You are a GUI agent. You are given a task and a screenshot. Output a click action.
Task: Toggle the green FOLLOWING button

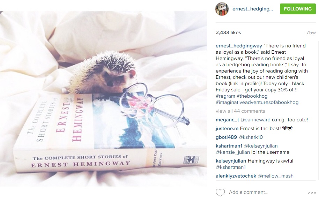coord(298,9)
